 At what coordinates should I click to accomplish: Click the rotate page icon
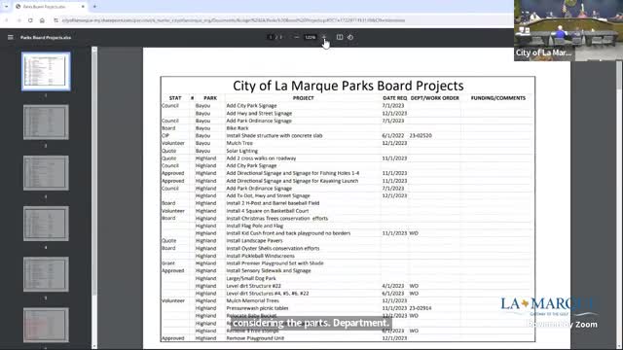point(350,37)
